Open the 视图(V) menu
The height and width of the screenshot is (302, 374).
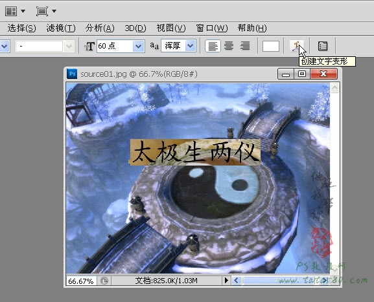click(171, 28)
